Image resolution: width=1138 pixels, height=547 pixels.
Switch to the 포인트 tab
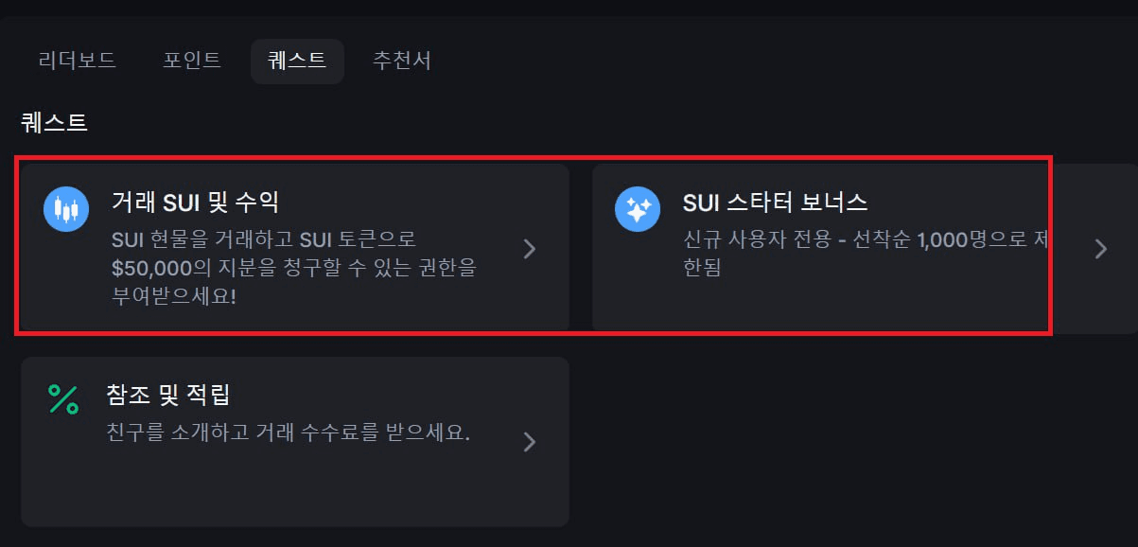pos(192,62)
